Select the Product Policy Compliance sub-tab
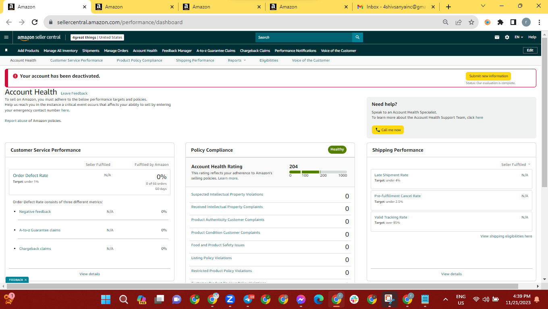This screenshot has height=309, width=548. tap(139, 60)
